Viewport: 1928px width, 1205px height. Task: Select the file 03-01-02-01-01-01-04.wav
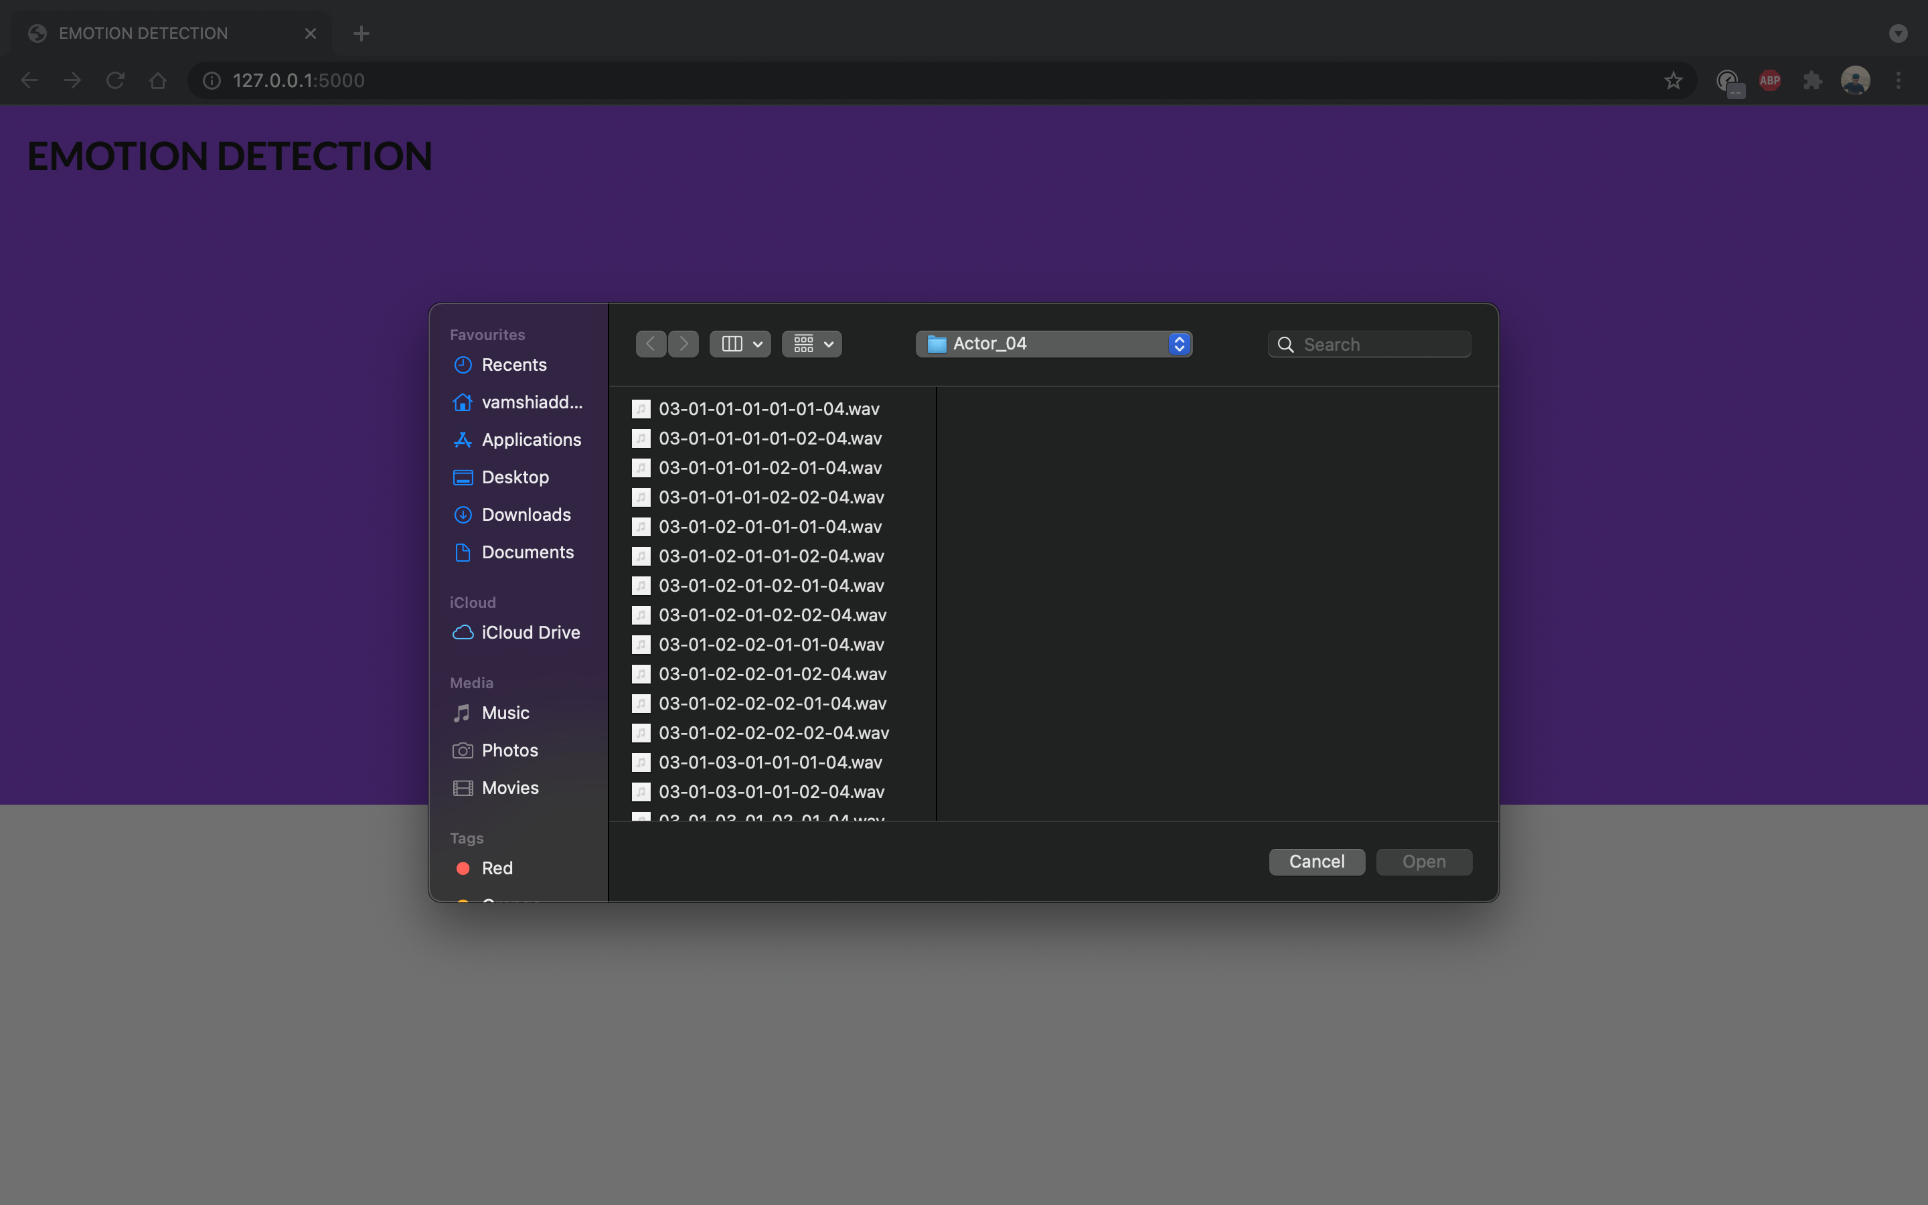pyautogui.click(x=770, y=526)
